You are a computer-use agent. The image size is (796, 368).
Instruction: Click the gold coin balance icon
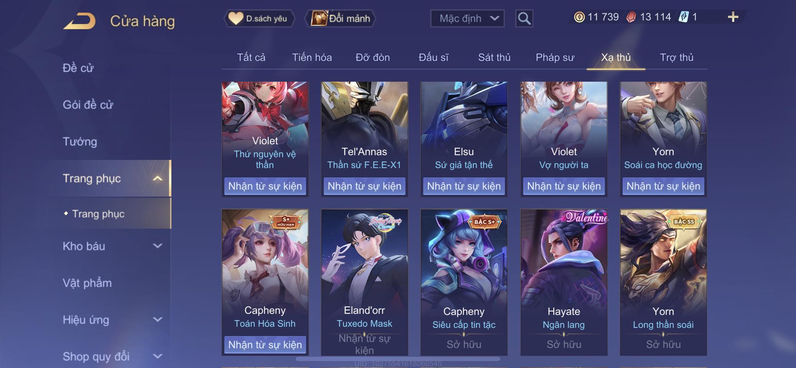coord(579,17)
